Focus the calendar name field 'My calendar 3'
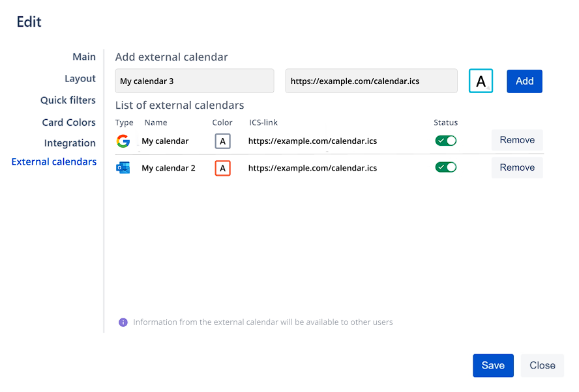 coord(194,81)
